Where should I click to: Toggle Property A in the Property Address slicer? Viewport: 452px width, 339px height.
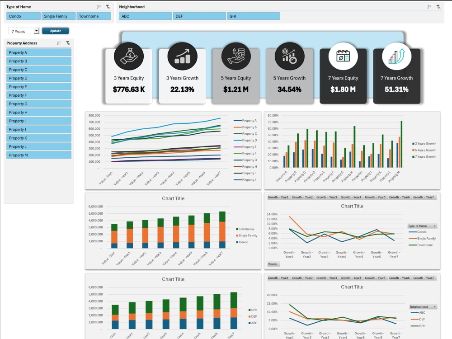click(38, 52)
